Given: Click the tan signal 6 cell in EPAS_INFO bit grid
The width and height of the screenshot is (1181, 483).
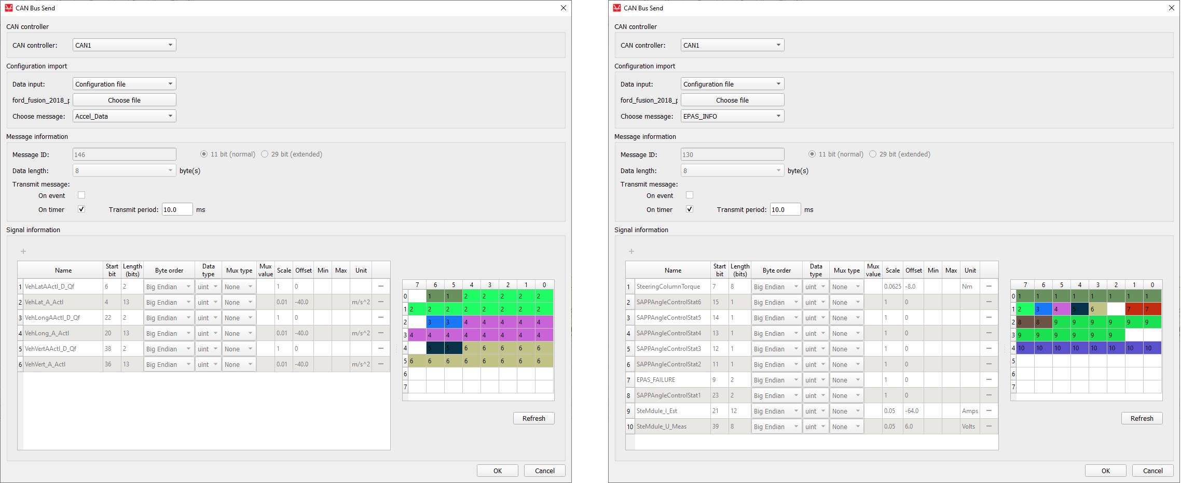Looking at the screenshot, I should pos(1097,309).
